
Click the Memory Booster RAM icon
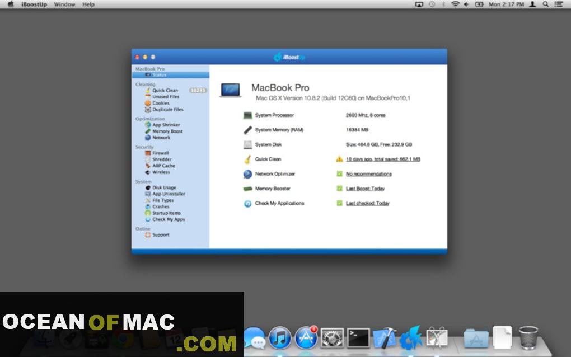tap(247, 189)
